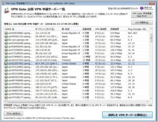The width and height of the screenshot is (158, 122).
Task: Select the 211.58.116.161 Korea server row
Action: click(x=77, y=47)
